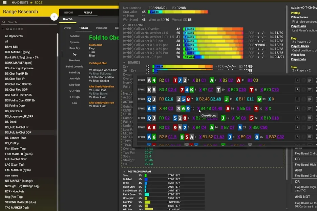Click the circular replay icon beside R on QJ row

[x=304, y=99]
